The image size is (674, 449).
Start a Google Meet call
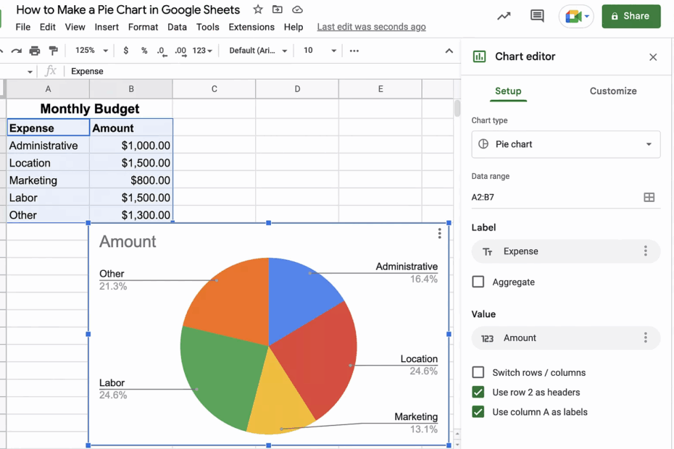(x=573, y=17)
